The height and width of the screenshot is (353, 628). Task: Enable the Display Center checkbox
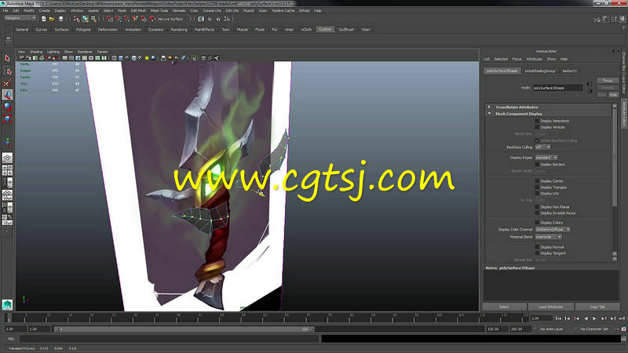pyautogui.click(x=537, y=181)
